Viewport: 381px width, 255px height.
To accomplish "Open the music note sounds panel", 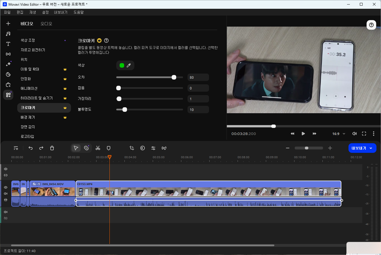I will point(8,34).
